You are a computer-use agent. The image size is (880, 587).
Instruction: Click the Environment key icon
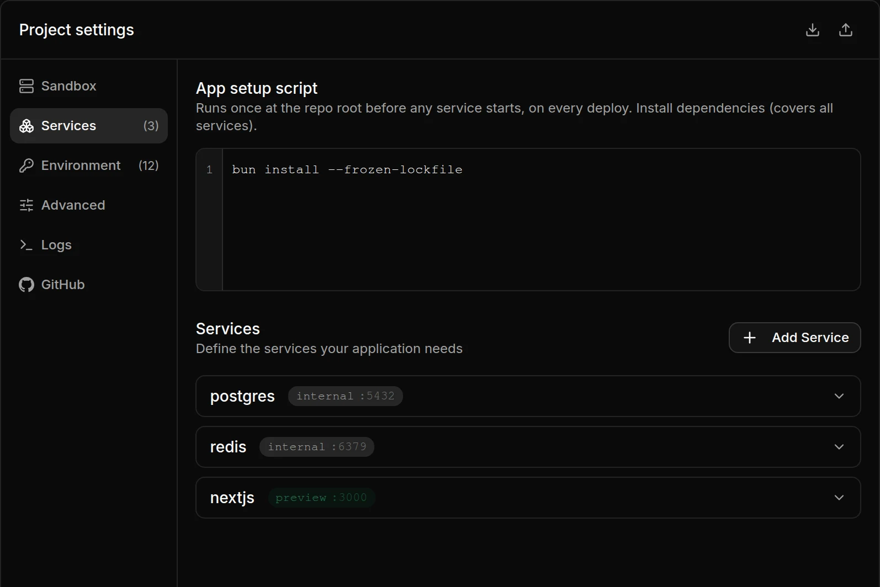[26, 166]
